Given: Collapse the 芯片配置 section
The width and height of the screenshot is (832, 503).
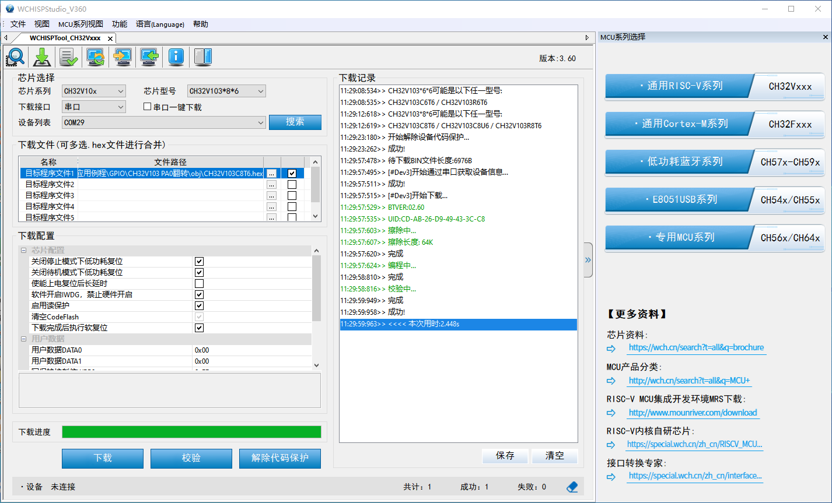Looking at the screenshot, I should coord(24,251).
